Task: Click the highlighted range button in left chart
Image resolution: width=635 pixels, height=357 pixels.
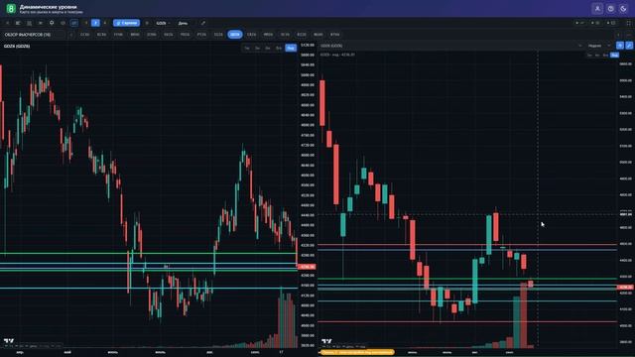Action: pos(291,48)
